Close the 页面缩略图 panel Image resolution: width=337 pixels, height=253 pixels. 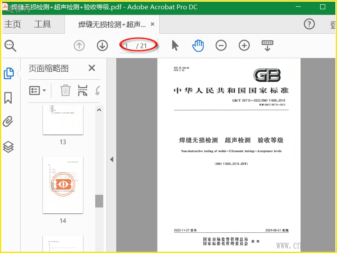click(92, 68)
